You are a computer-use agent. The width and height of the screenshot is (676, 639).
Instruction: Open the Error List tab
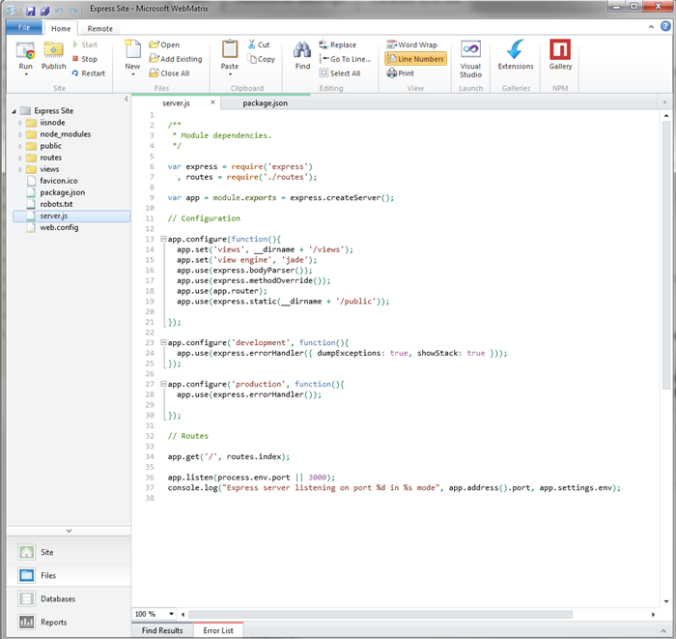[218, 630]
